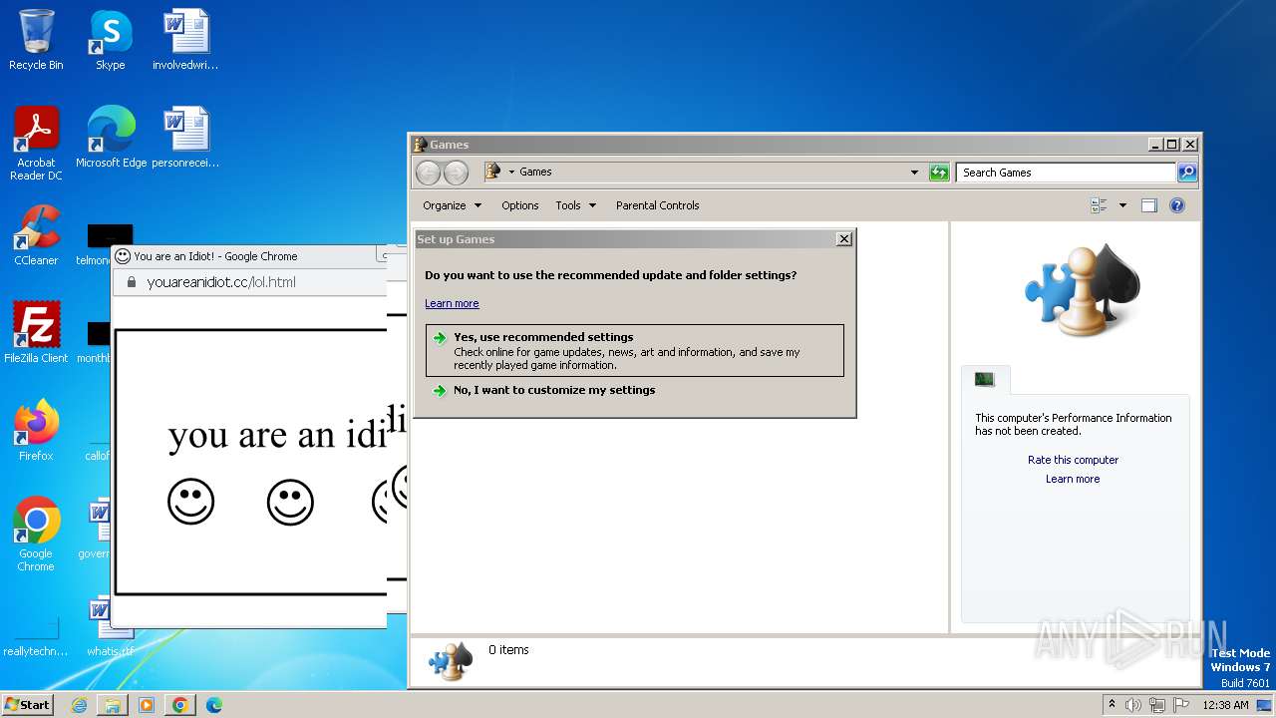Go back in Games window
Image resolution: width=1276 pixels, height=718 pixels.
pos(428,173)
